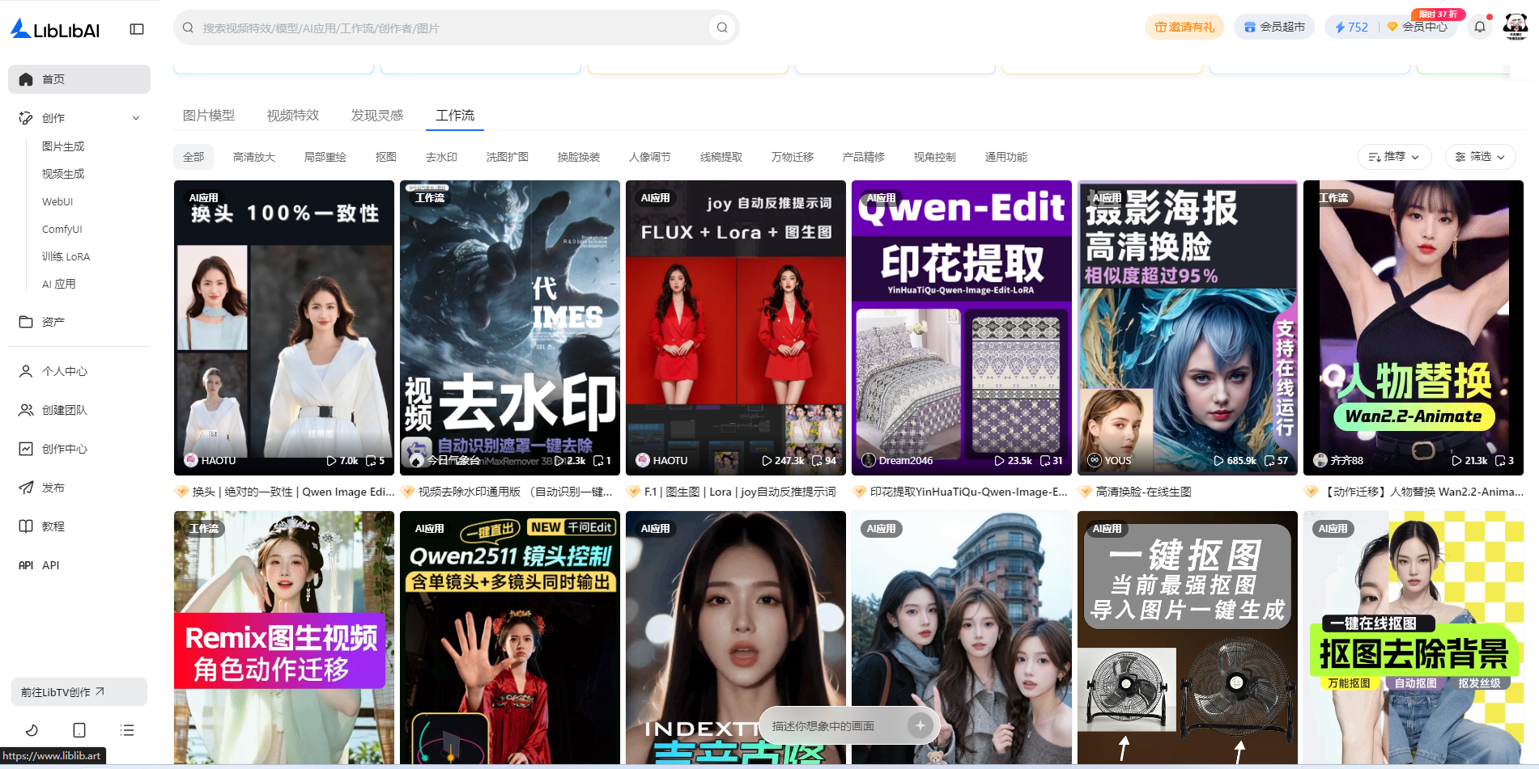
Task: Open the 推荐 sort dropdown
Action: (1394, 157)
